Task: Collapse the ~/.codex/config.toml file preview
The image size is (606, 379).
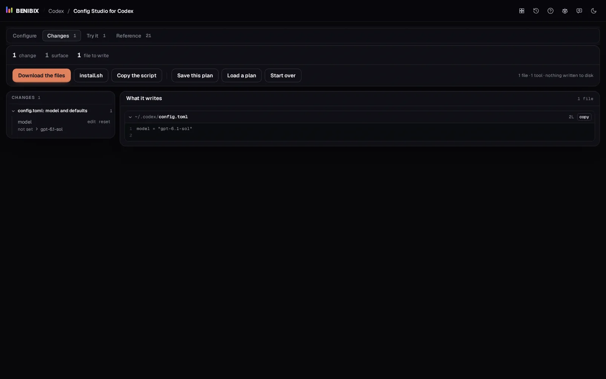Action: 130,117
